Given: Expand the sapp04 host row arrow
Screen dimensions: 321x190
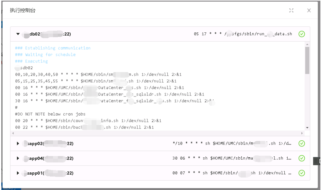Looking at the screenshot, I should point(18,158).
